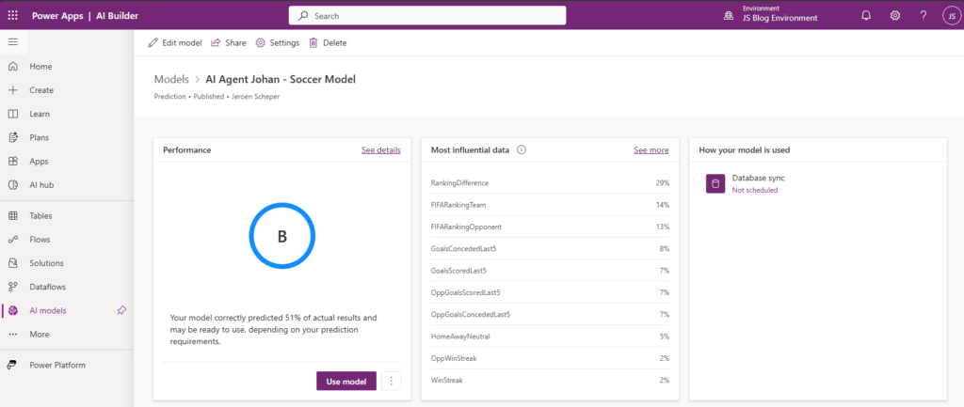Click the Delete command label
Screen dimensions: 964x407
[x=334, y=43]
